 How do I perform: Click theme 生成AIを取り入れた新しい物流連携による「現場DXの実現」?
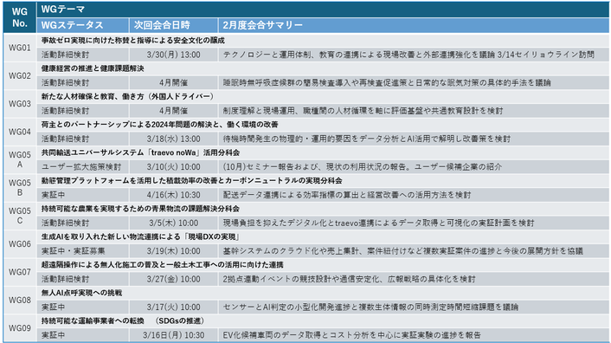(141, 236)
